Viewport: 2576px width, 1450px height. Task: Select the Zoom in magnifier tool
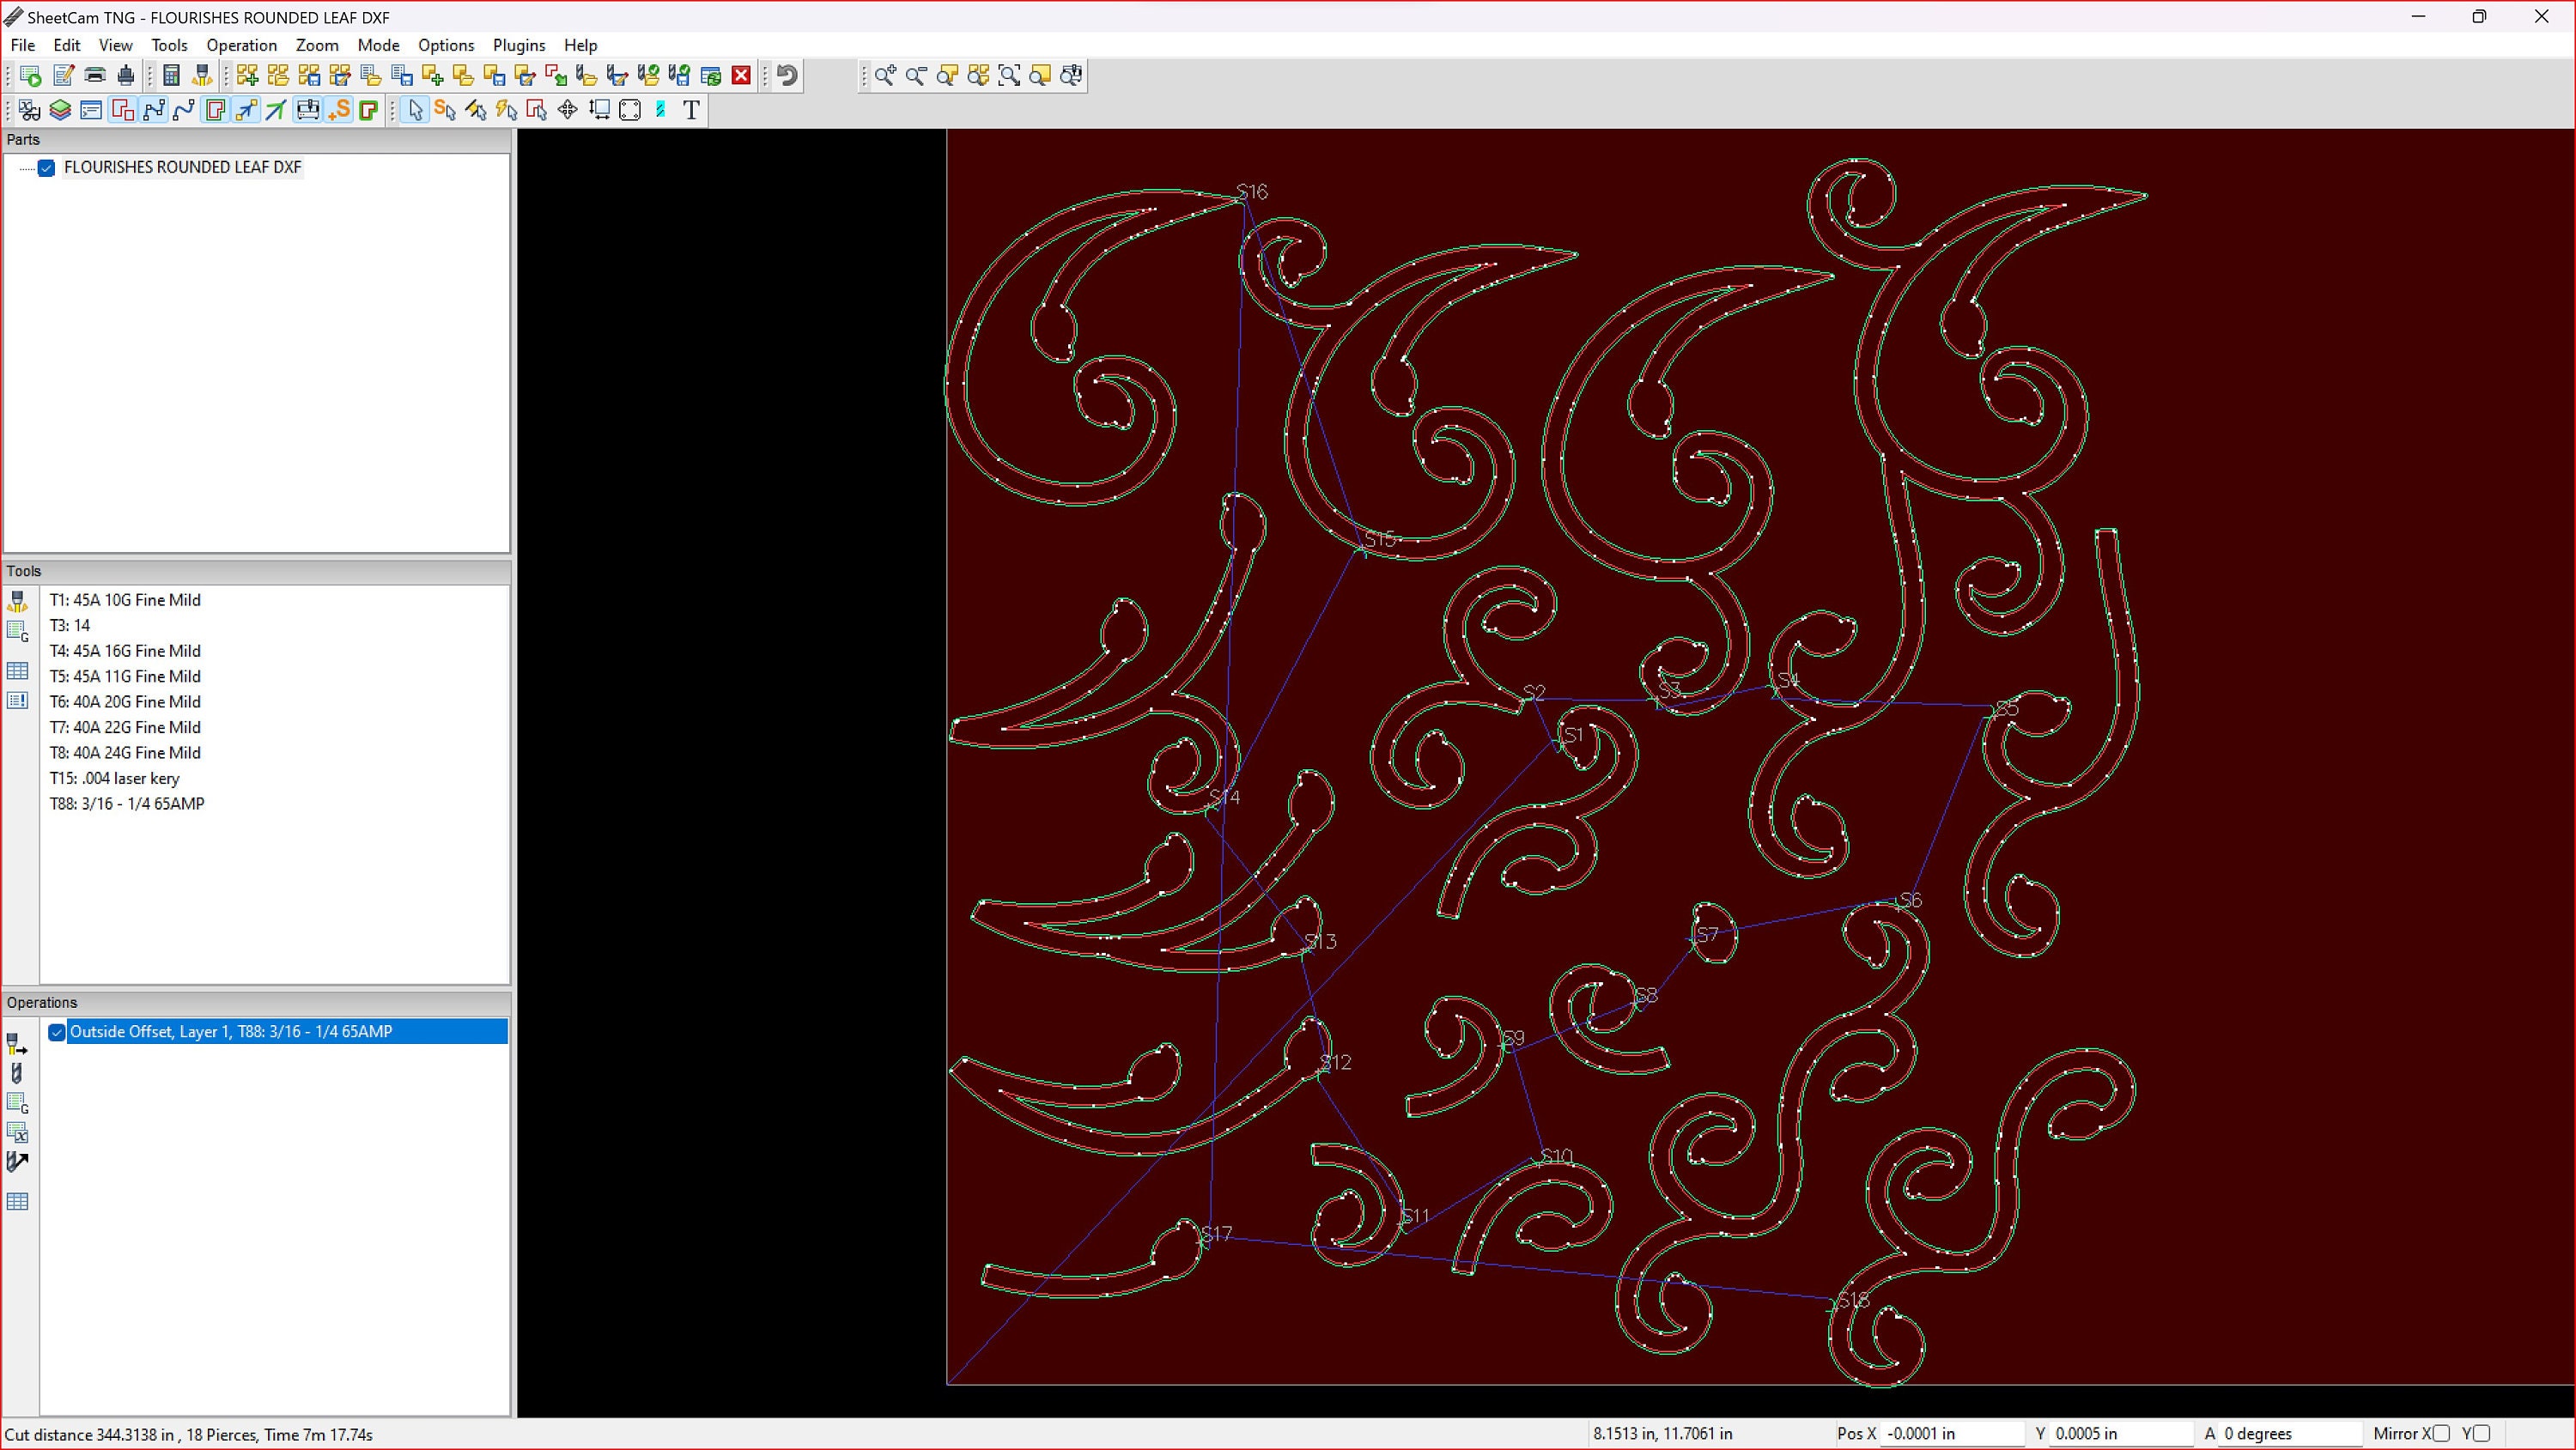[x=885, y=75]
